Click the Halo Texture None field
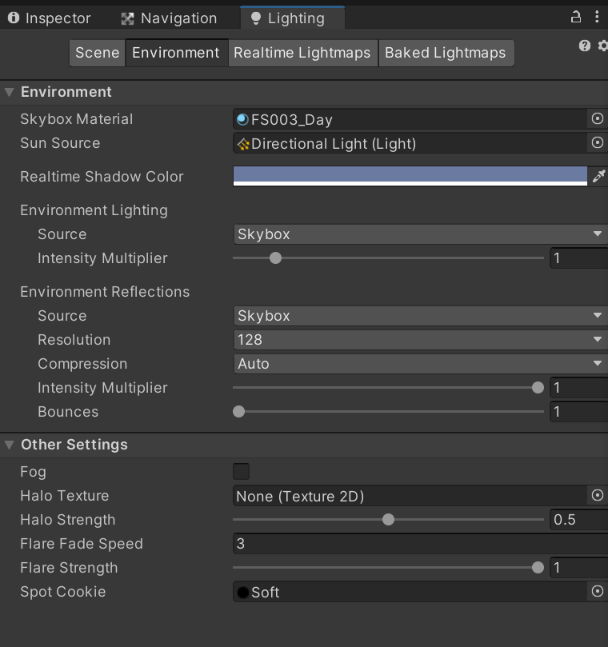 [x=410, y=496]
